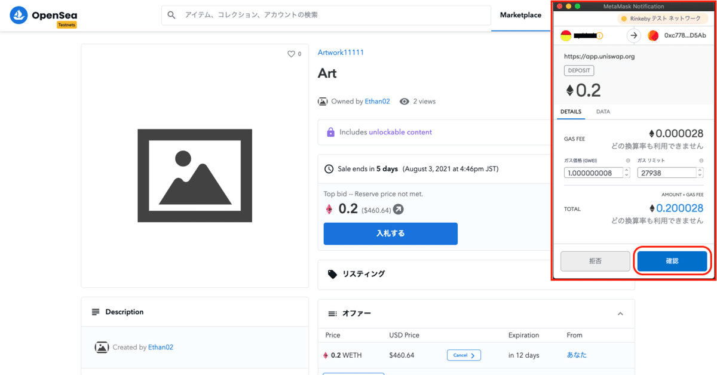
Task: Click the purple lock icon
Action: [330, 132]
